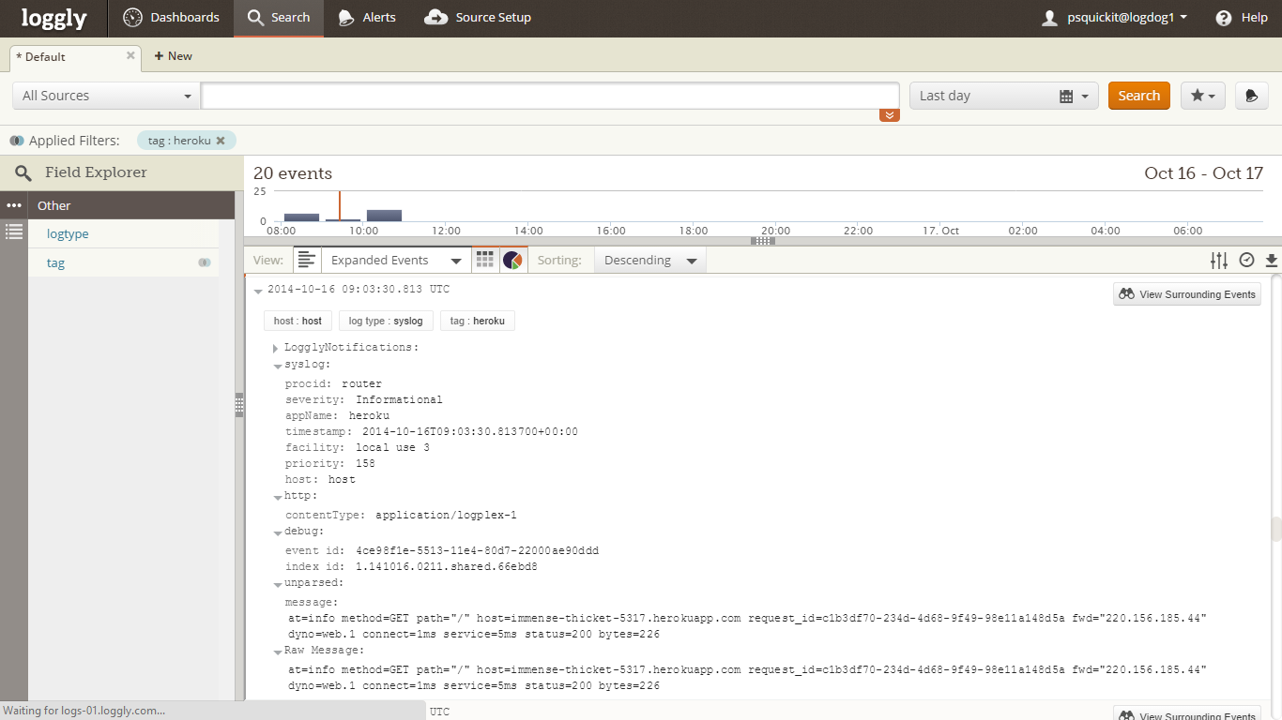Go to the Dashboards menu
1282x720 pixels.
click(x=171, y=18)
